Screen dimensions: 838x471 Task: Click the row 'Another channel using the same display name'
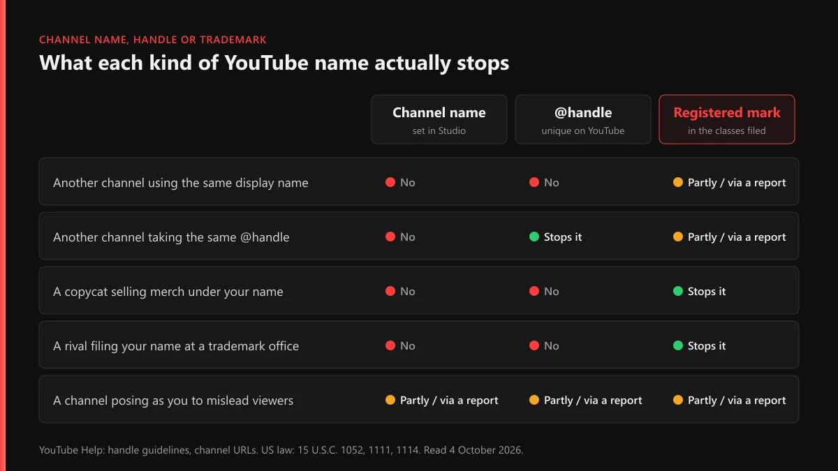(x=419, y=181)
